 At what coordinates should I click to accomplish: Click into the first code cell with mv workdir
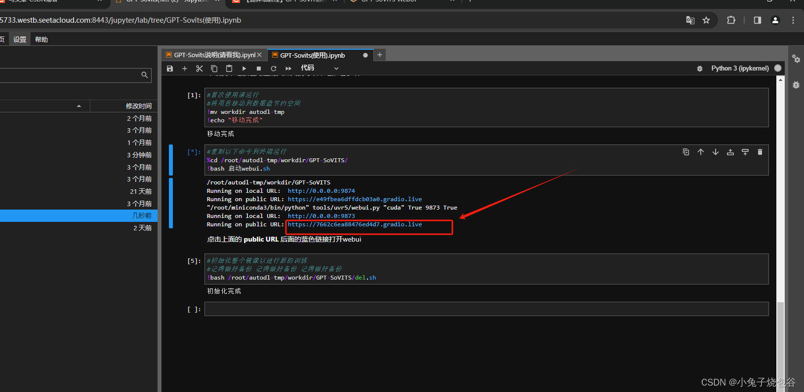[486, 107]
